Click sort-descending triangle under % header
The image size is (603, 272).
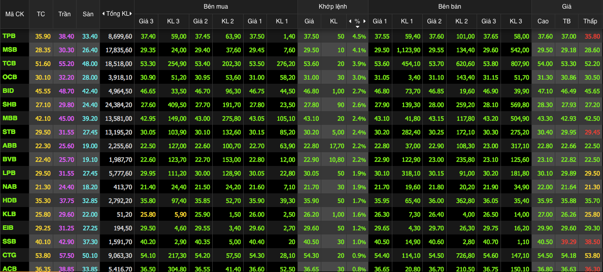[357, 26]
